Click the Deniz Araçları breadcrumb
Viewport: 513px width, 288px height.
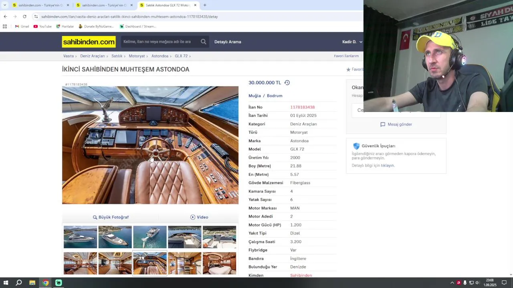click(x=92, y=56)
